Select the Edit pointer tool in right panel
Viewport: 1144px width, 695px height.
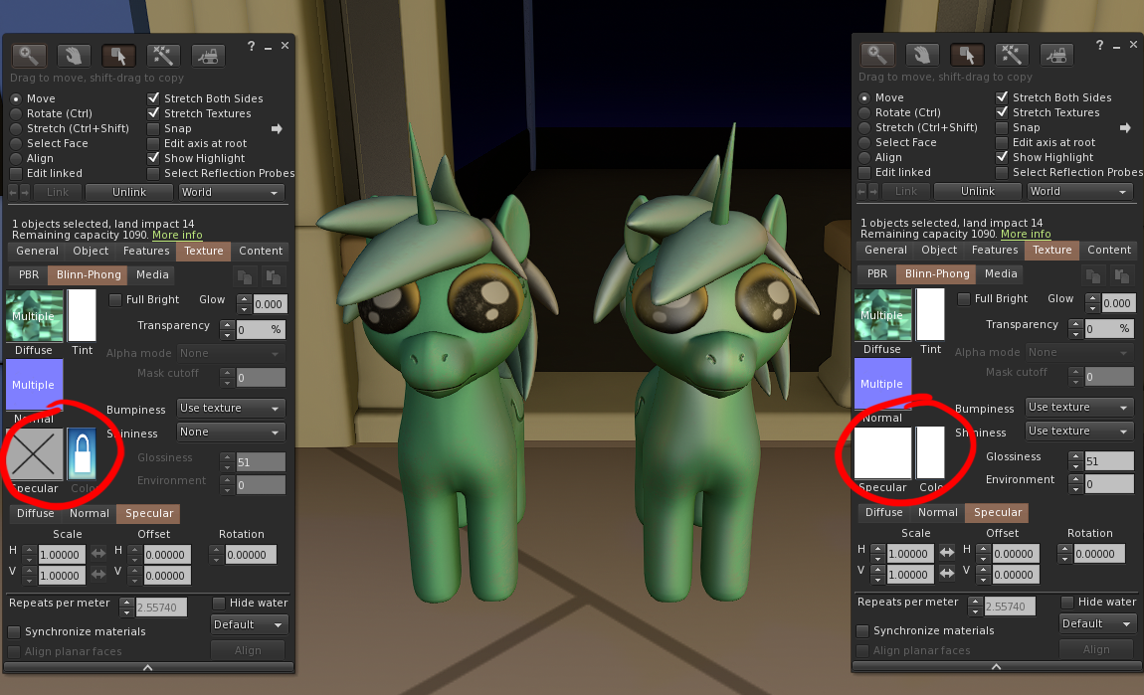(967, 55)
